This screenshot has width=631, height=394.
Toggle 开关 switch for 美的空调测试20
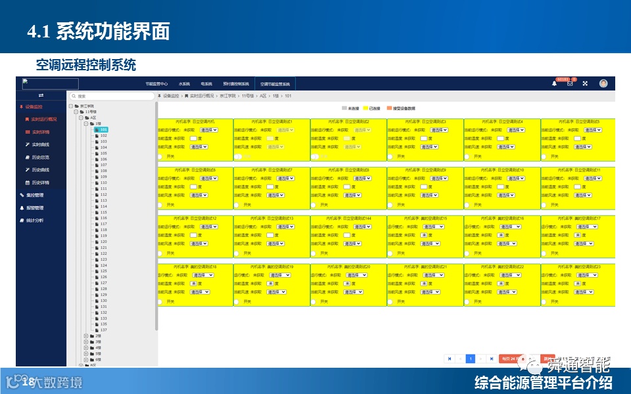click(314, 301)
